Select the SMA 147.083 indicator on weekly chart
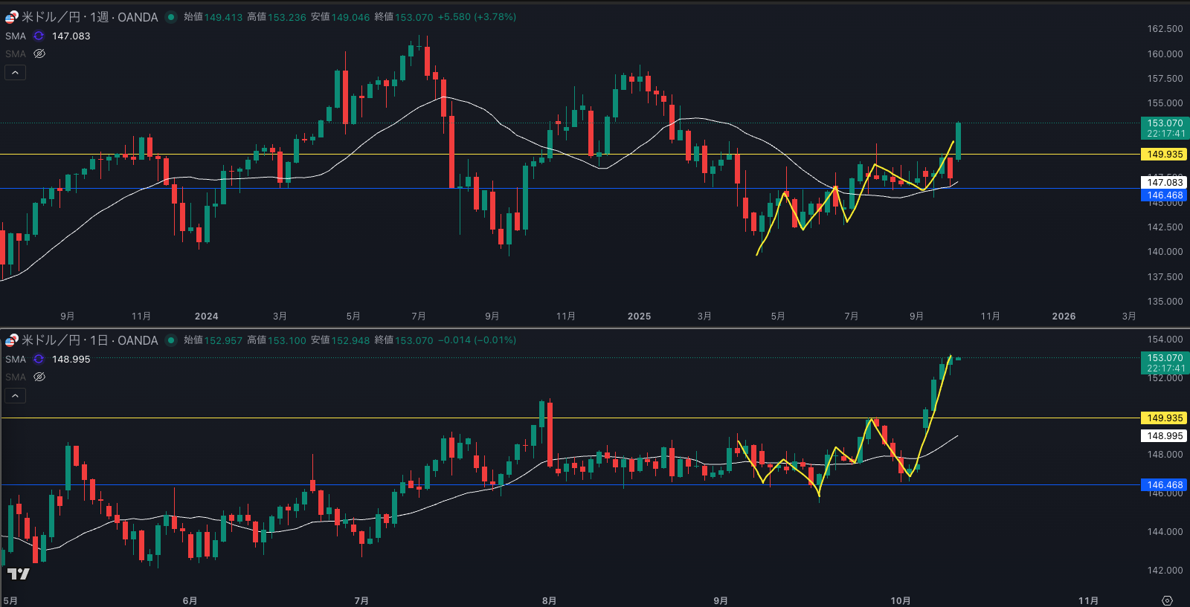The image size is (1190, 607). click(x=16, y=36)
